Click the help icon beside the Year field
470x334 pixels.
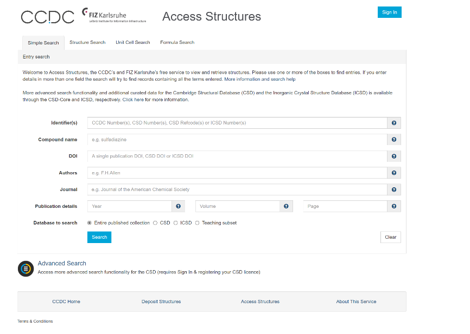178,206
